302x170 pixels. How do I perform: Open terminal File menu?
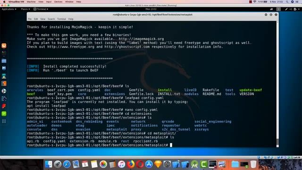pos(29,19)
